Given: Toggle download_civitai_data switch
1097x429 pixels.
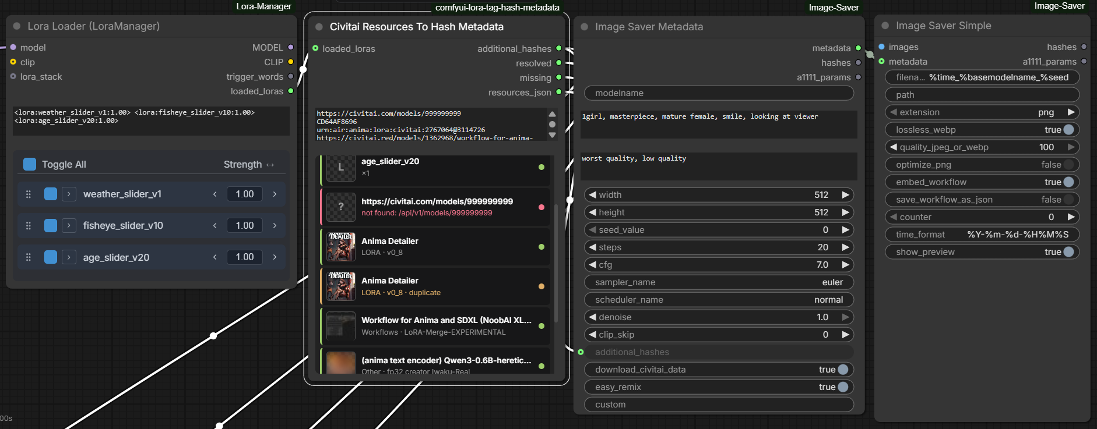Looking at the screenshot, I should pyautogui.click(x=843, y=370).
